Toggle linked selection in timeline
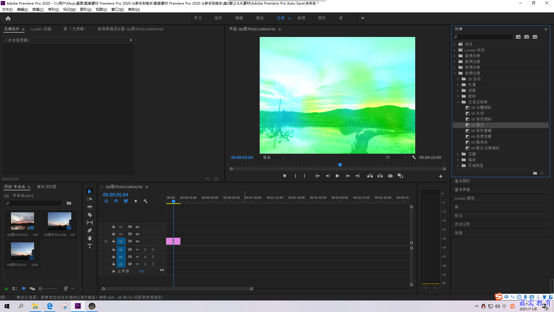Viewport: 554px width, 312px height. pyautogui.click(x=126, y=201)
